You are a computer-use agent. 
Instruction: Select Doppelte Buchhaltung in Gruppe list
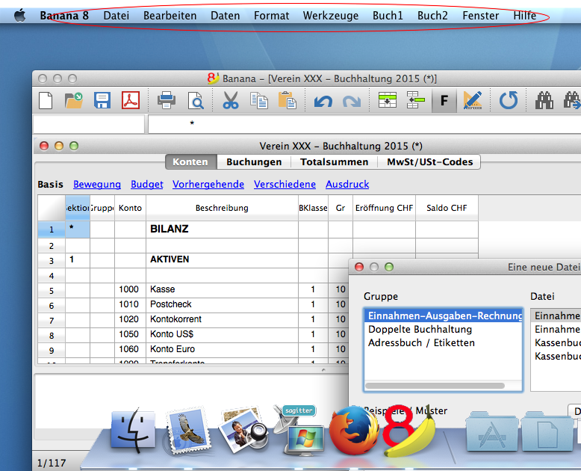[x=443, y=330]
